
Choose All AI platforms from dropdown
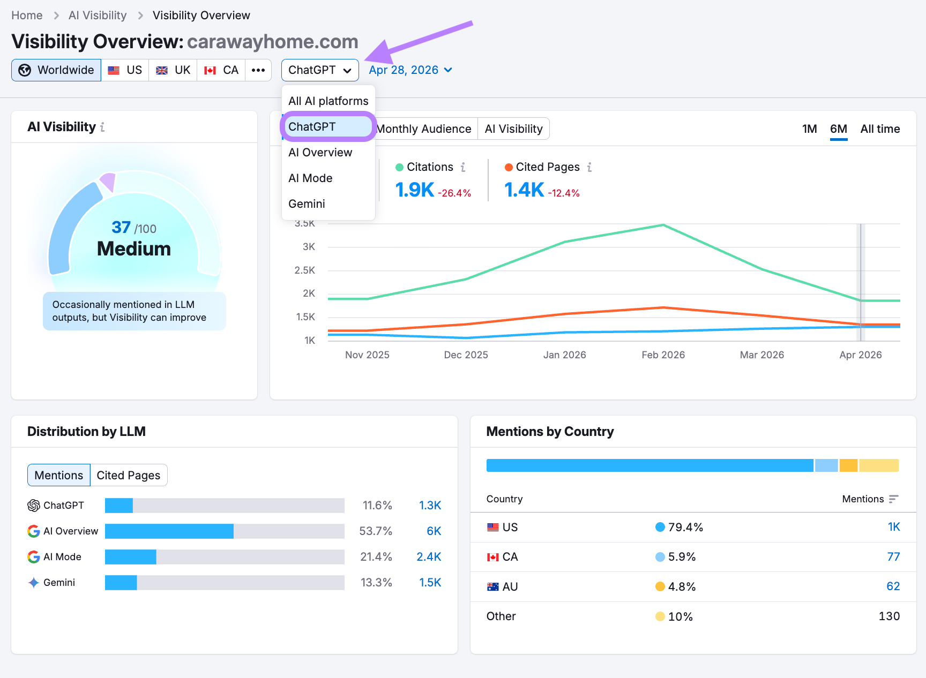click(x=328, y=101)
